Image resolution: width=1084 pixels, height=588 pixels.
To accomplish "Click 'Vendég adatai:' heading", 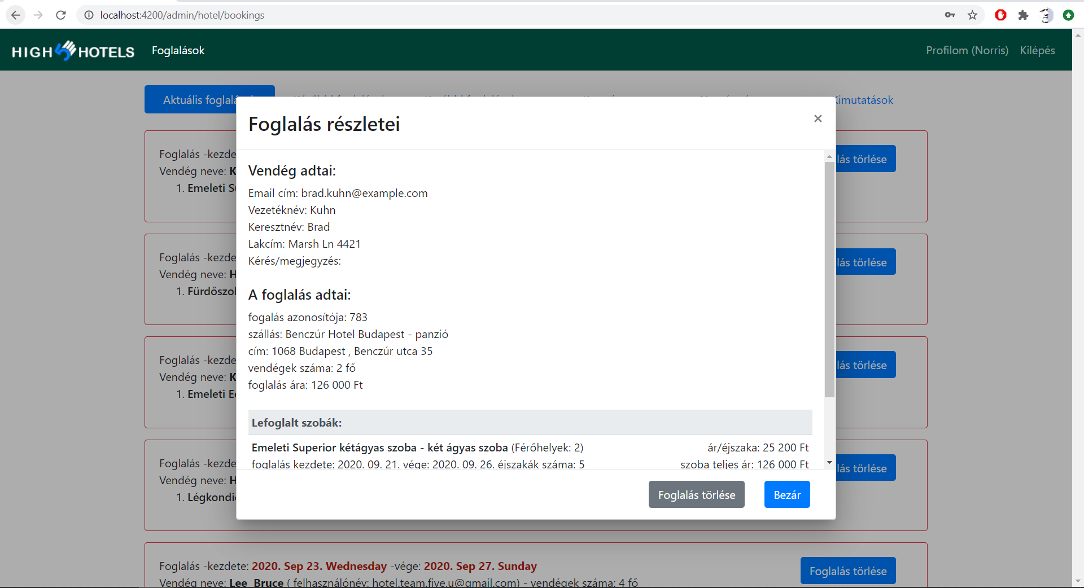I will click(292, 170).
